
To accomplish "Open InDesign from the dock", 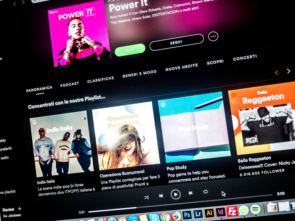I will tap(220, 212).
